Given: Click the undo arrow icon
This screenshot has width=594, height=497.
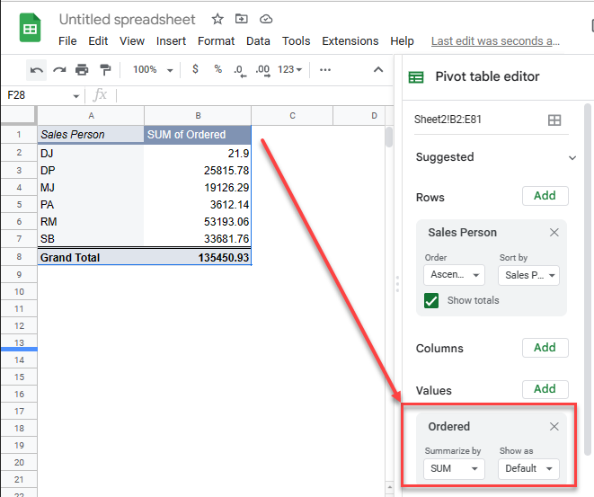Looking at the screenshot, I should point(37,70).
